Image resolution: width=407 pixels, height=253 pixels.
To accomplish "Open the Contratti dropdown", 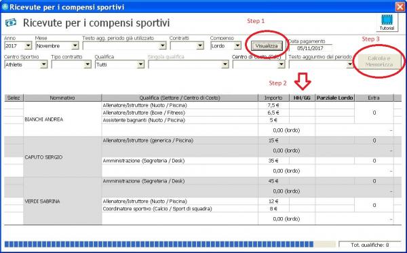I will (200, 46).
